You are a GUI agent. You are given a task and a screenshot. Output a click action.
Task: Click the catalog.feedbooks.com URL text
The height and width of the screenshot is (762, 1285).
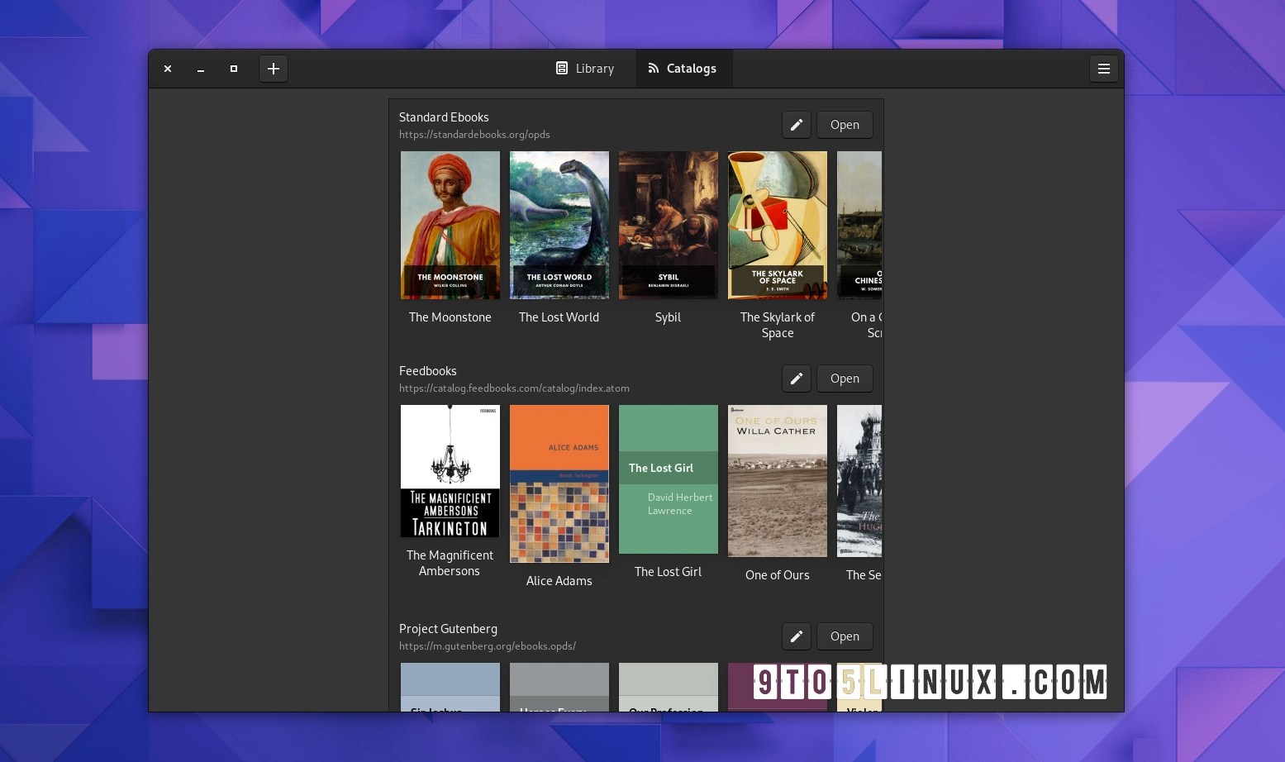[514, 388]
